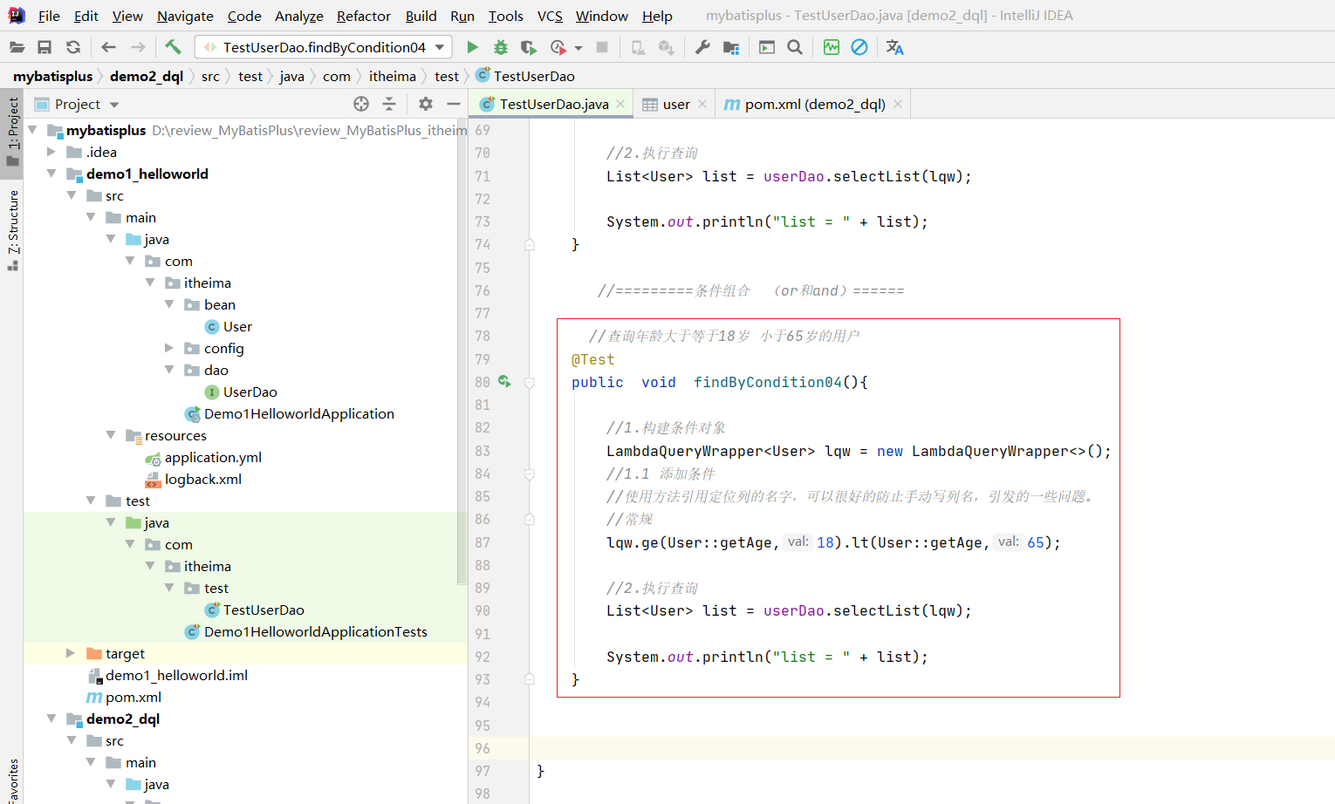Click the Translate icon in toolbar

pos(894,47)
